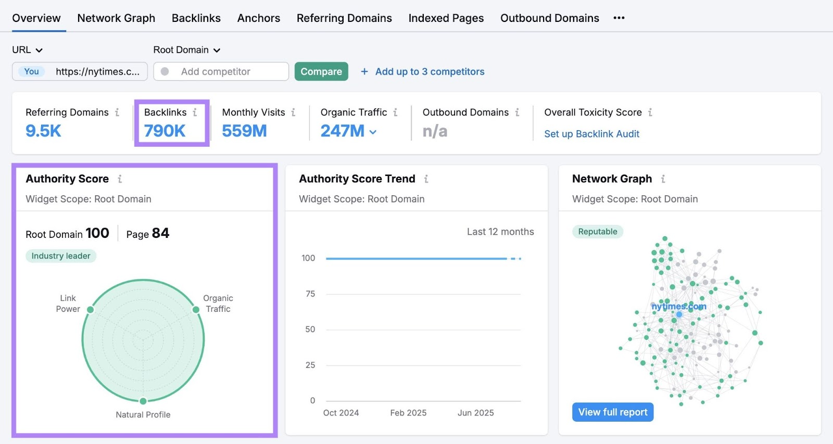Click info icon next to Authority Score Trend
This screenshot has height=444, width=833.
point(426,179)
